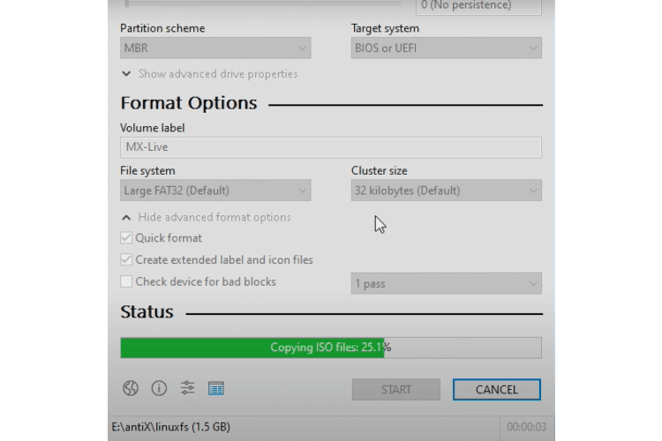Open the Cluster size dropdown
662x441 pixels.
[x=447, y=191]
